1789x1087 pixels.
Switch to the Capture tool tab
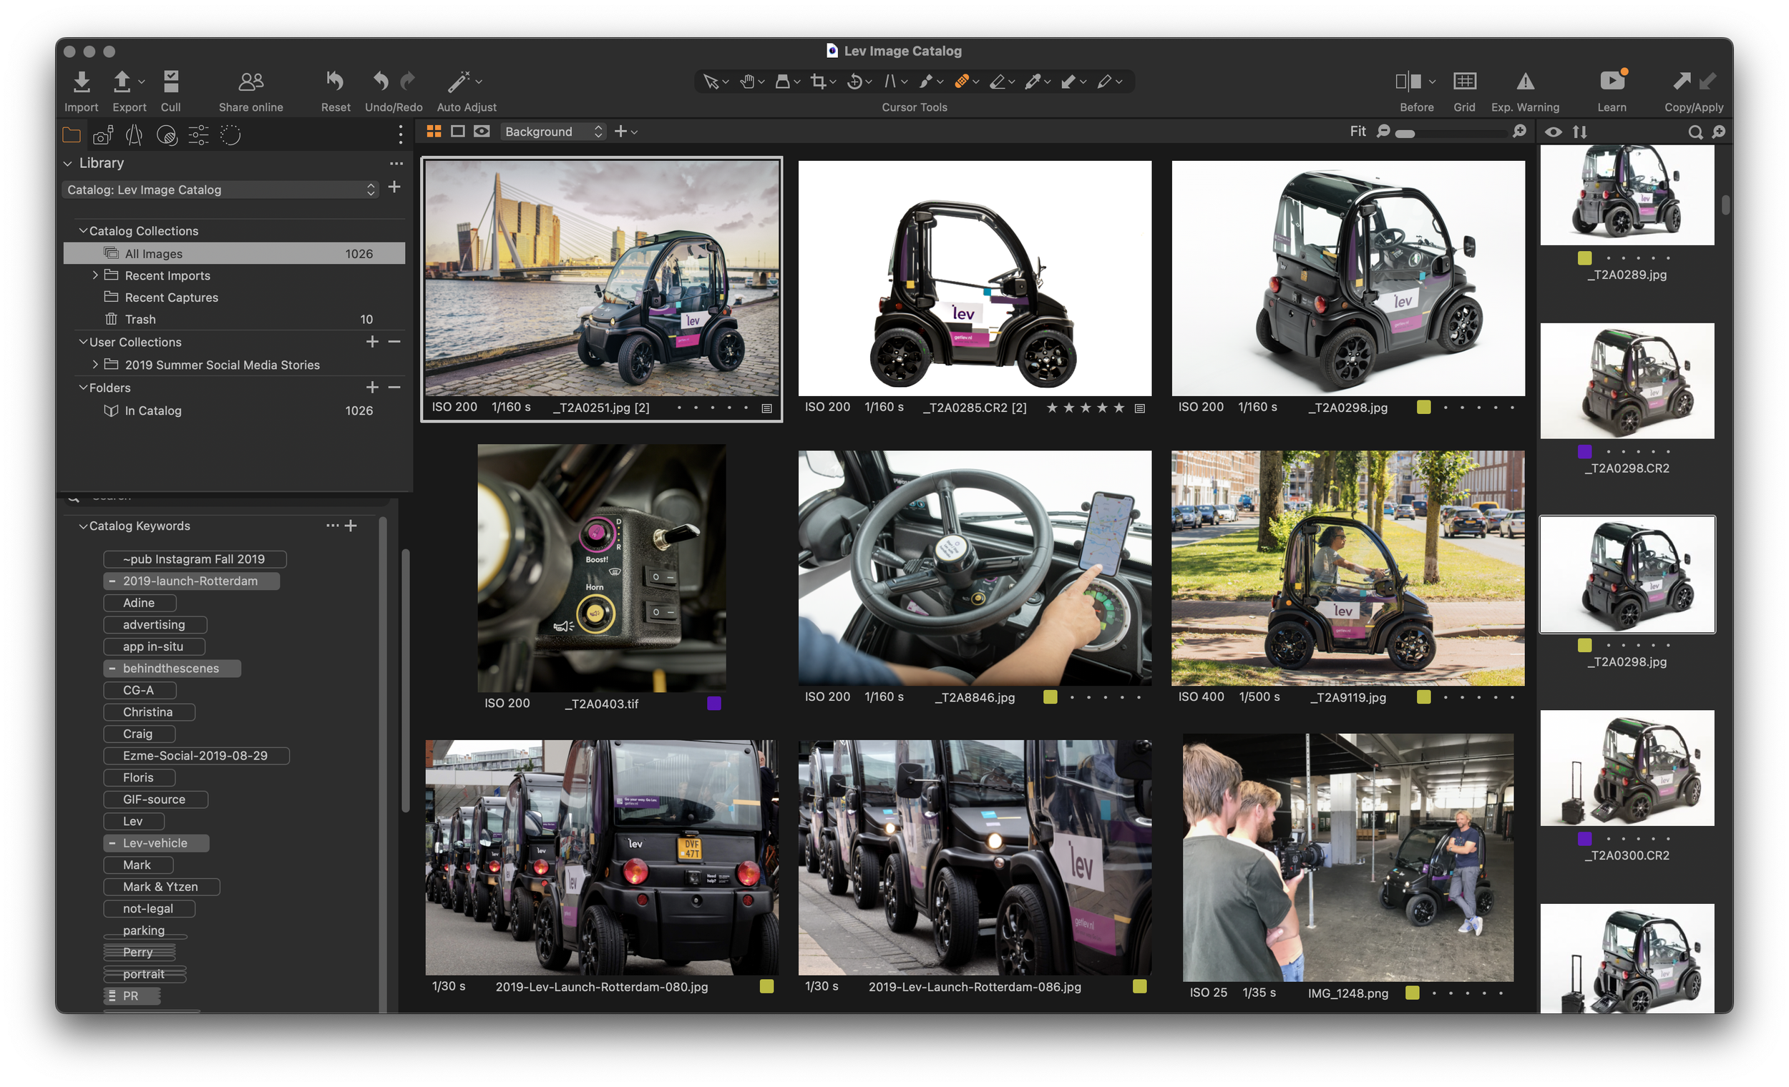(x=102, y=135)
